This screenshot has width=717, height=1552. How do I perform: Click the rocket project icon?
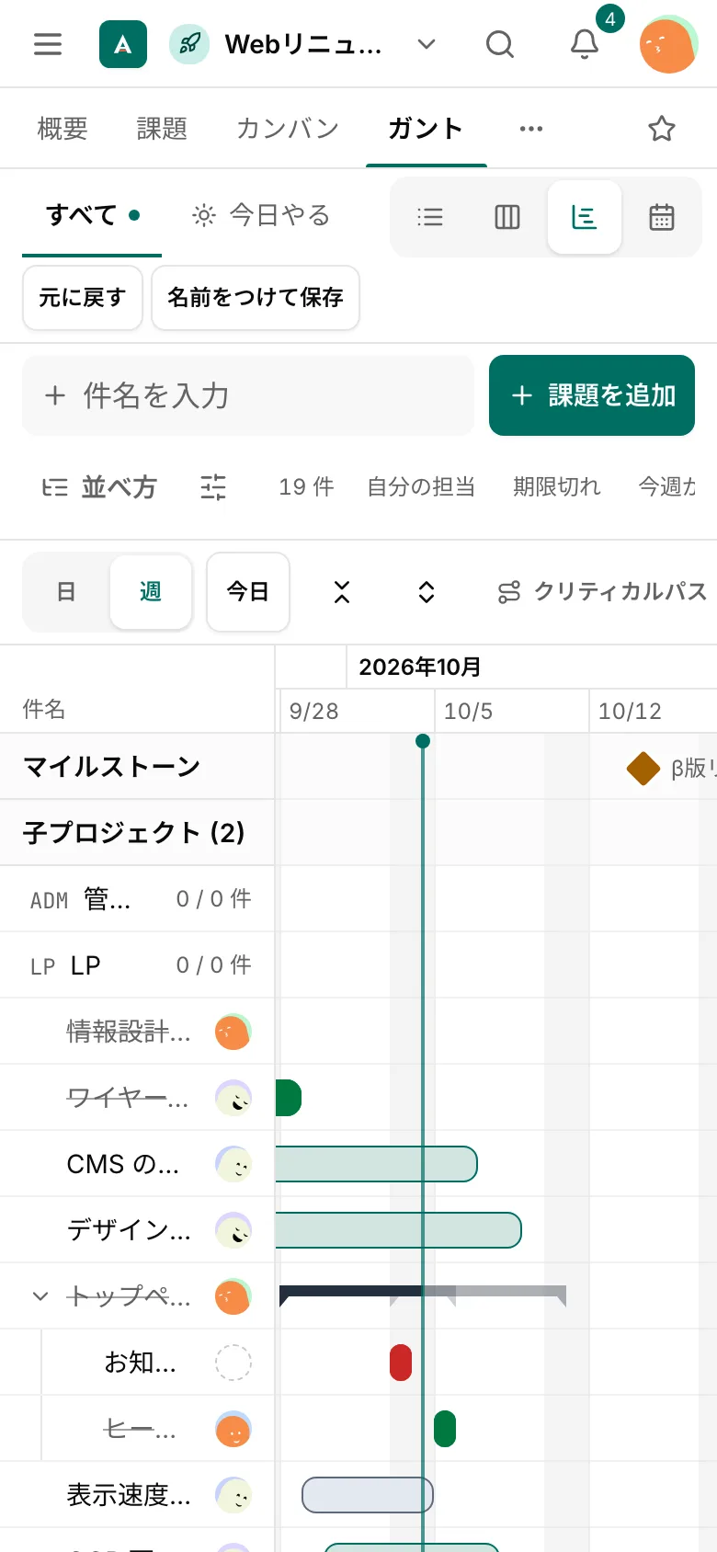189,44
